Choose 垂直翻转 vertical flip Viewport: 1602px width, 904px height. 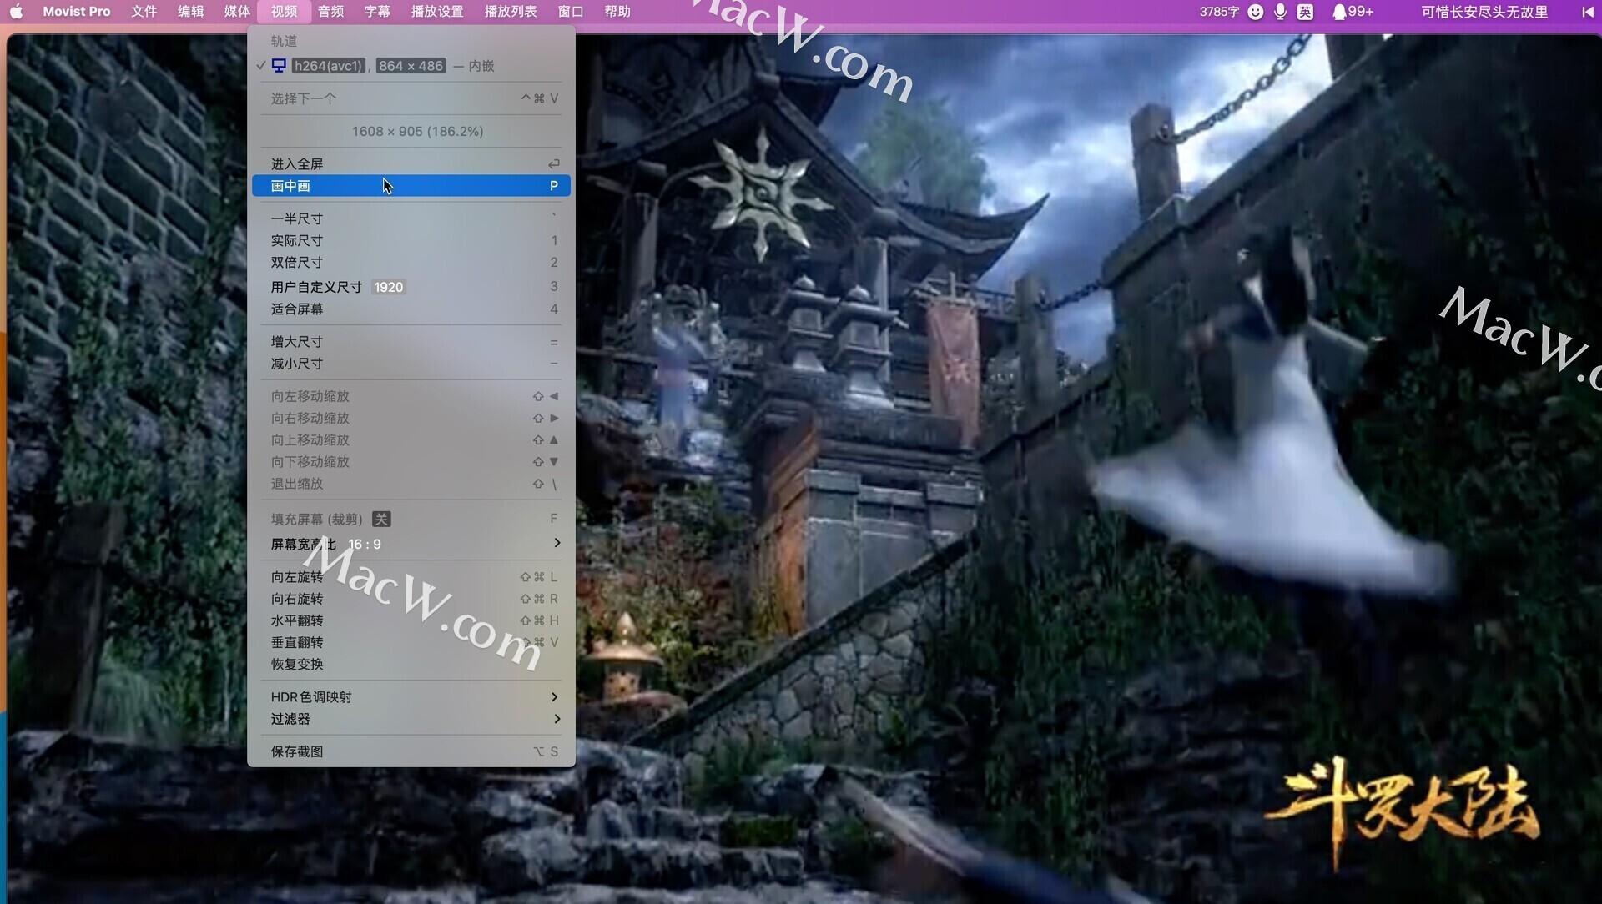click(x=411, y=642)
